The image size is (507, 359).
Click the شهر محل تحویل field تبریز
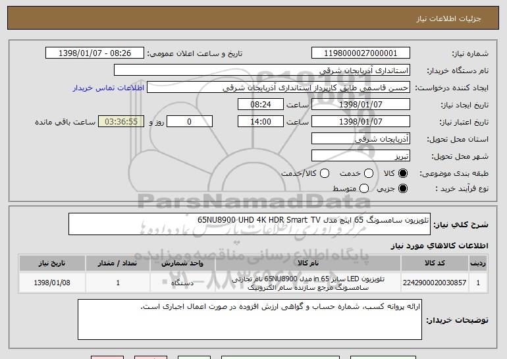(x=361, y=156)
